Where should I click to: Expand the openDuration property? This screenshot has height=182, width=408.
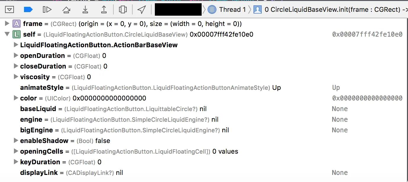pos(16,56)
